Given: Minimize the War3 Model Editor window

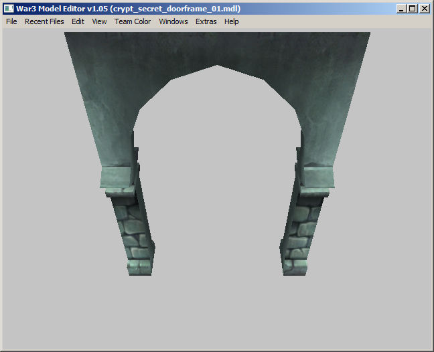Looking at the screenshot, I should pyautogui.click(x=401, y=9).
